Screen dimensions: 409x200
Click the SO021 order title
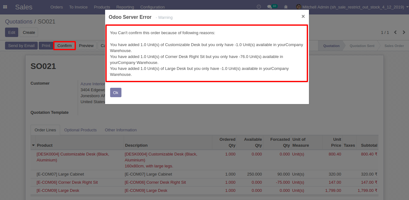[43, 66]
